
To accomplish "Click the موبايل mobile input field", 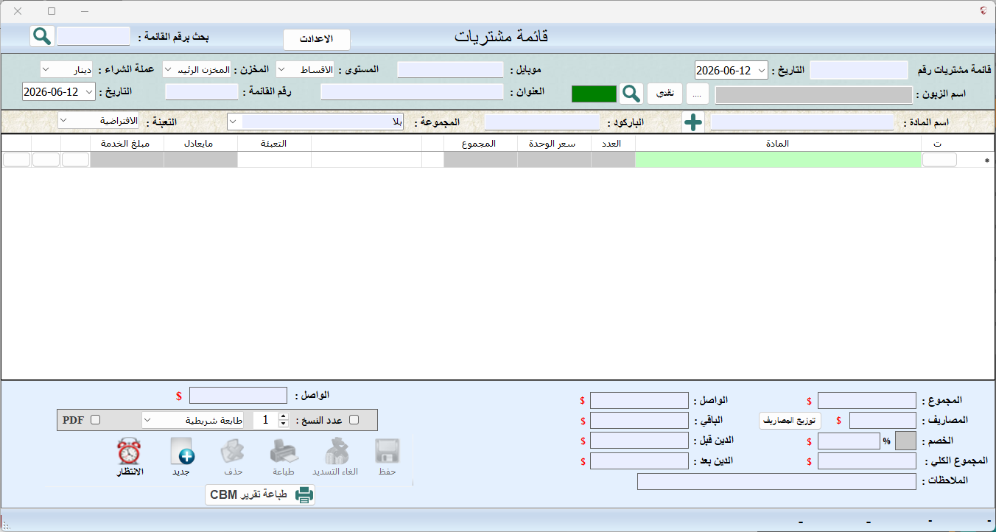I will click(450, 69).
